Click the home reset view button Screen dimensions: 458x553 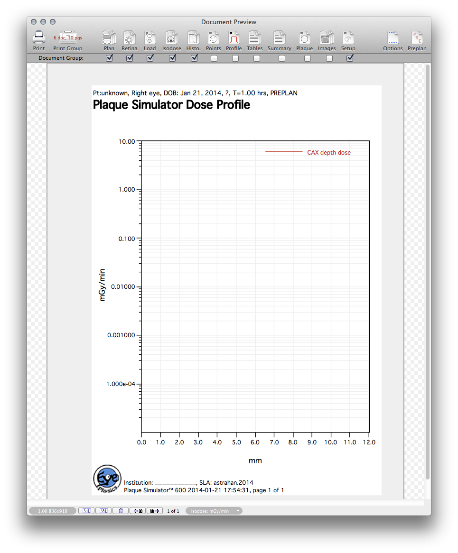[121, 511]
